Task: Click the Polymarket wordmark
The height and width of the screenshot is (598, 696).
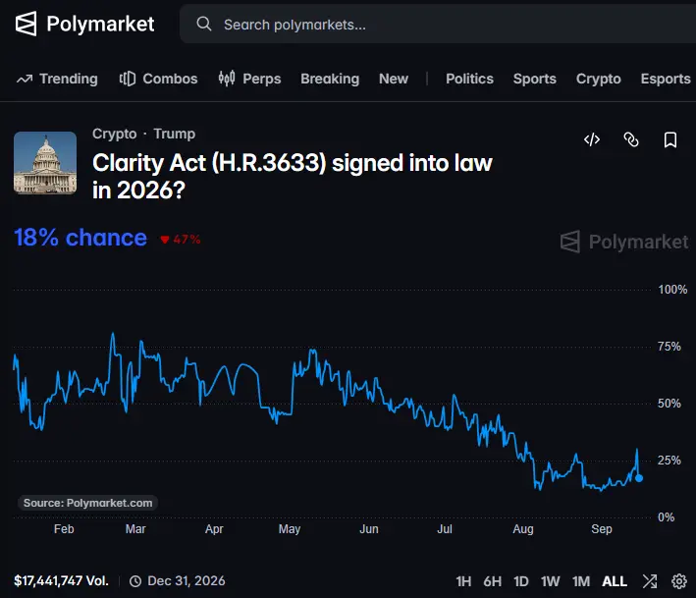Action: (100, 24)
